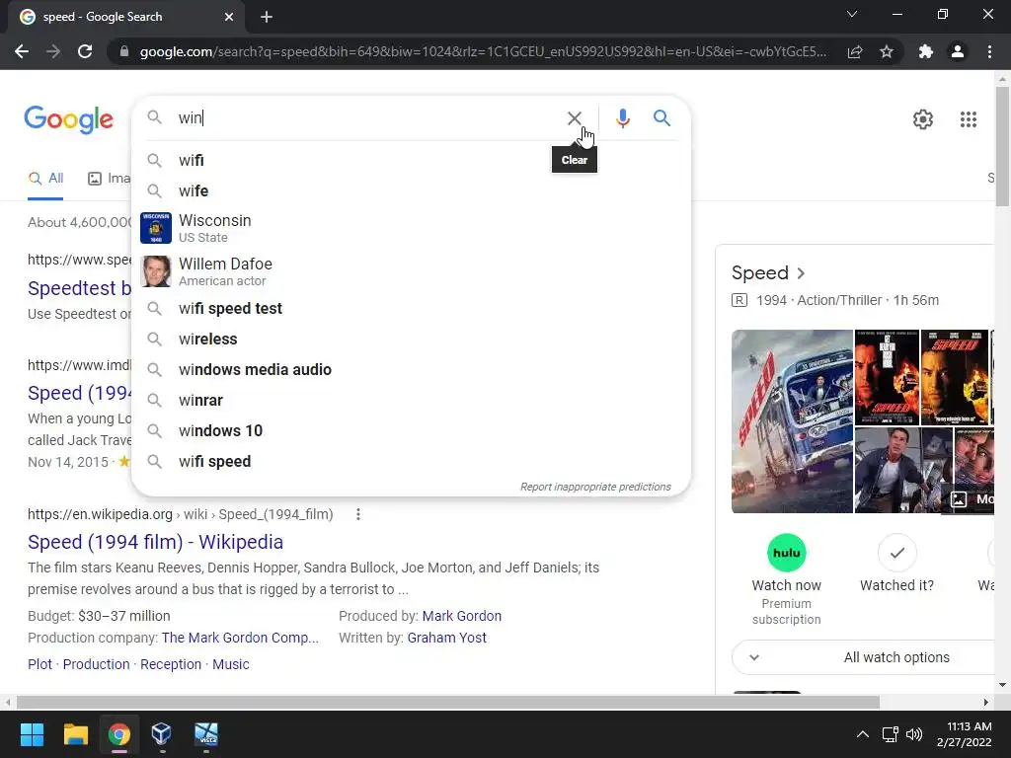1011x758 pixels.
Task: Open Speed (1994 film) - Wikipedia result
Action: [x=155, y=542]
